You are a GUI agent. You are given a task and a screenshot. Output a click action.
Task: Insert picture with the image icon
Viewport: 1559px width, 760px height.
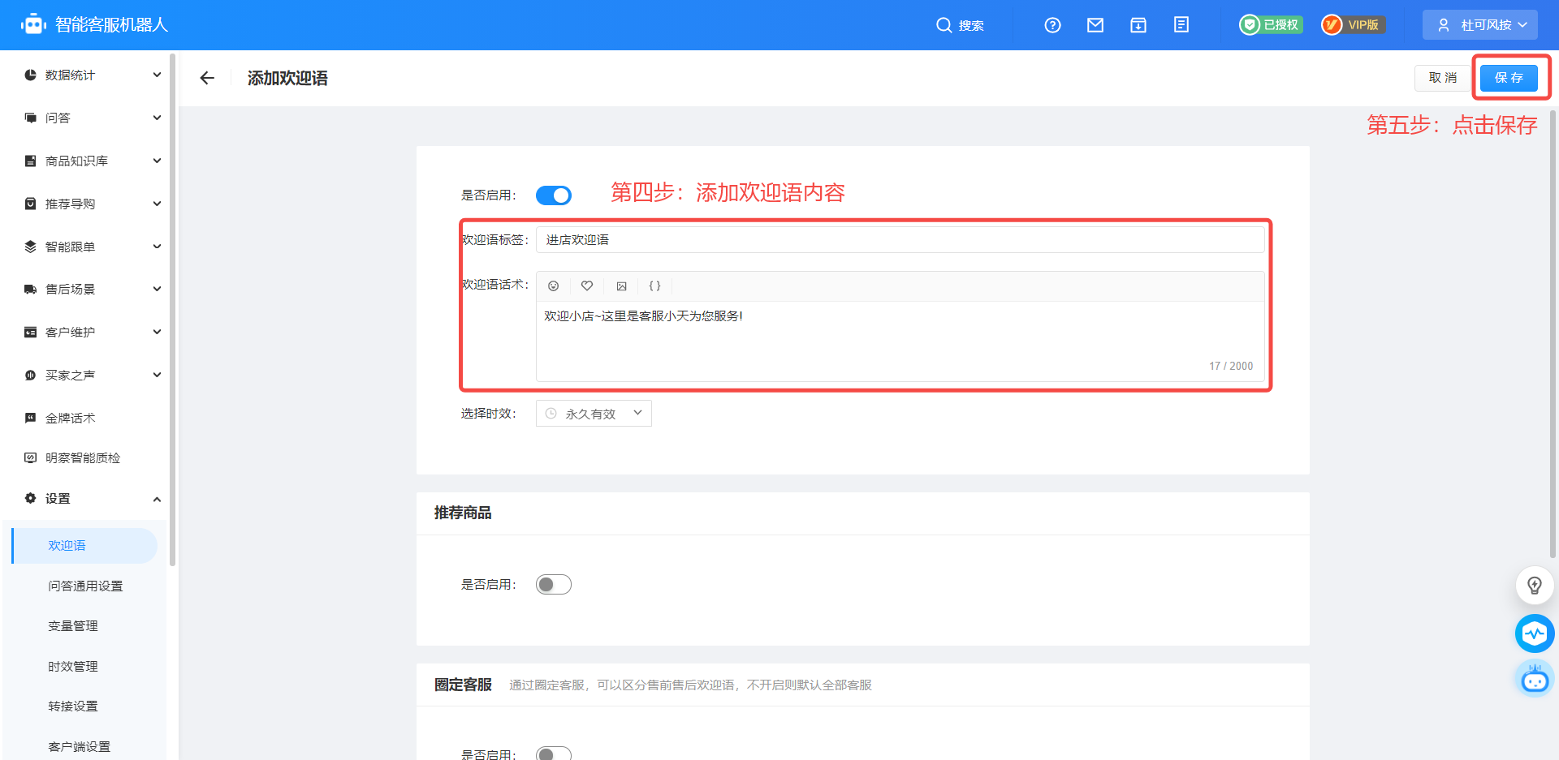[x=621, y=286]
